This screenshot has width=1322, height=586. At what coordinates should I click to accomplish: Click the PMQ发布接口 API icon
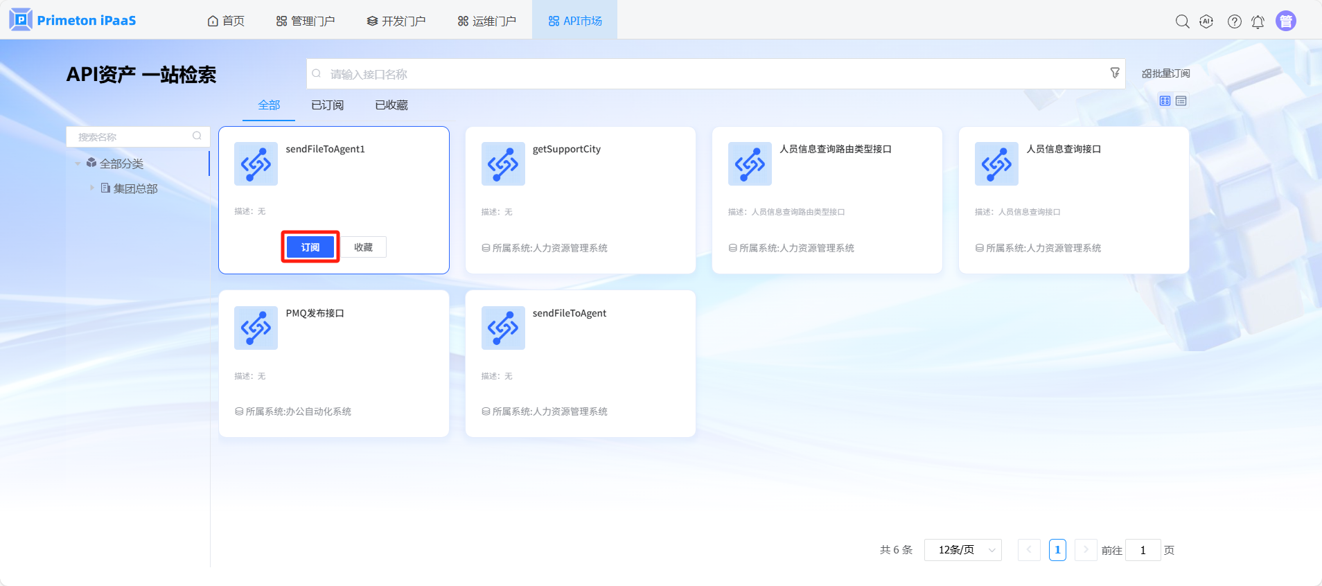click(256, 328)
